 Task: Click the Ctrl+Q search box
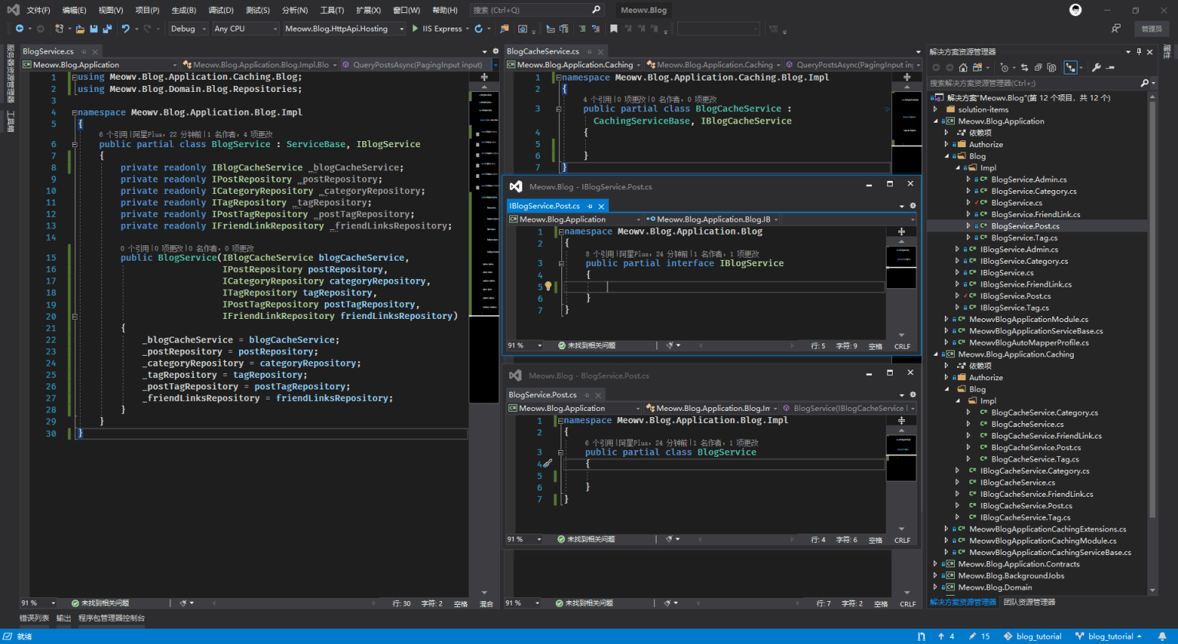coord(537,10)
